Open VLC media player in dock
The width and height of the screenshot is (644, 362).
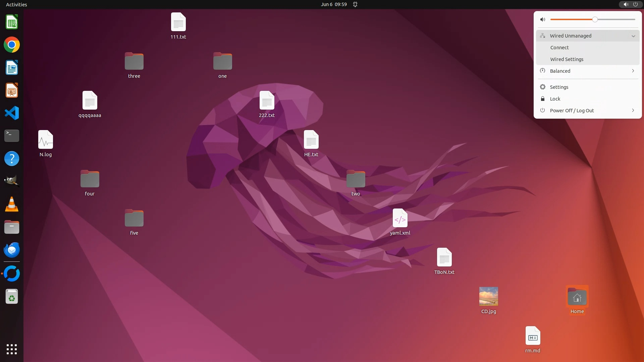coord(12,204)
